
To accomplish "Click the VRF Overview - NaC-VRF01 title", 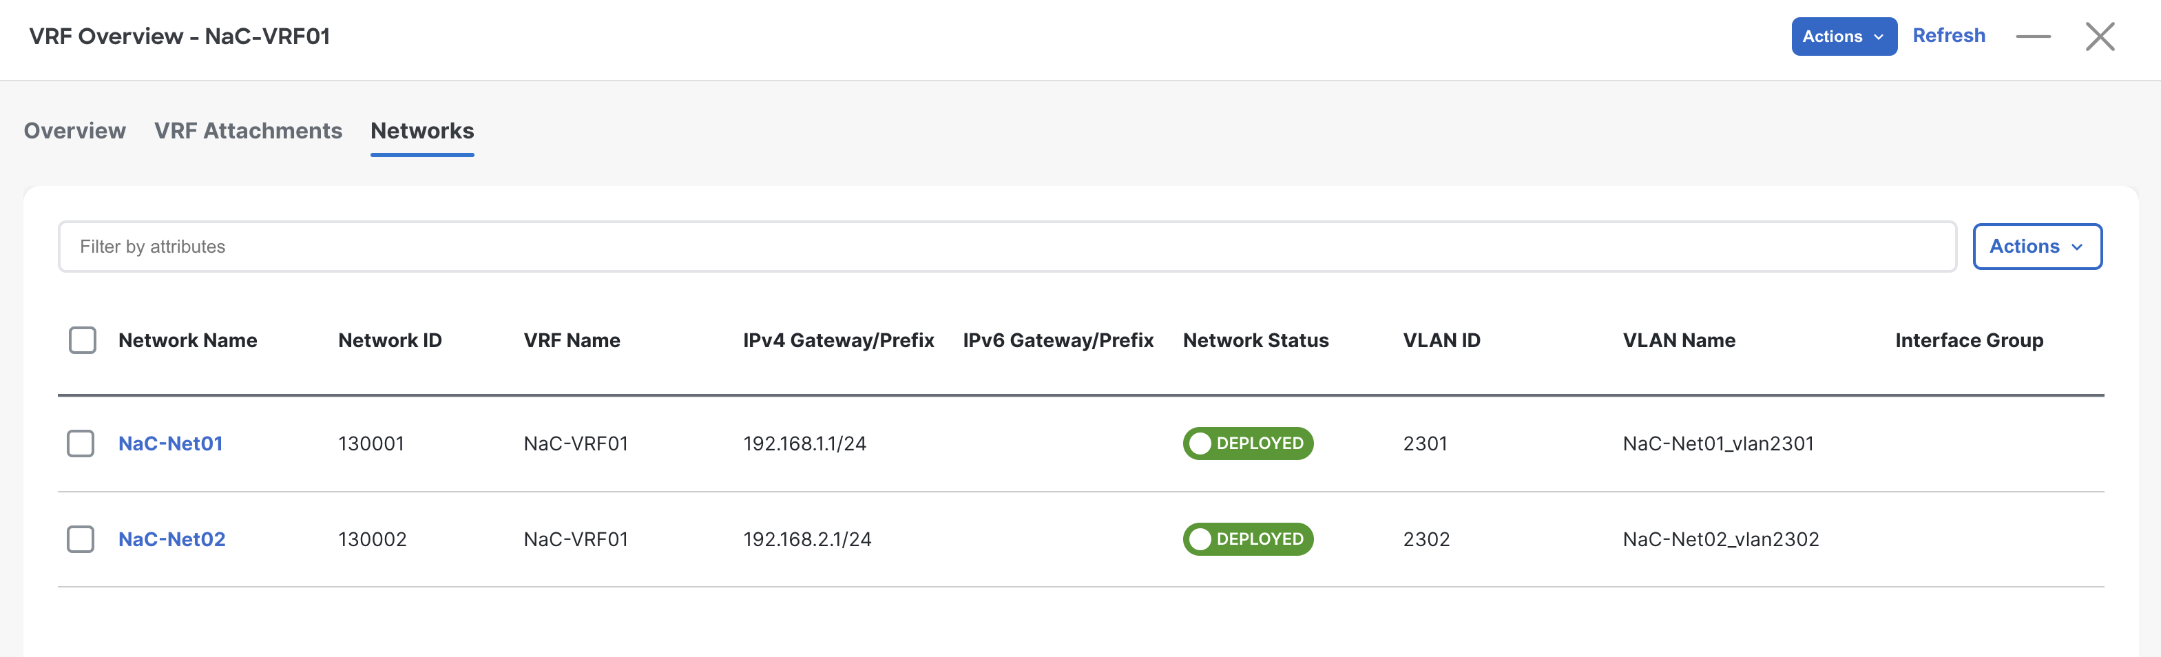I will 180,36.
